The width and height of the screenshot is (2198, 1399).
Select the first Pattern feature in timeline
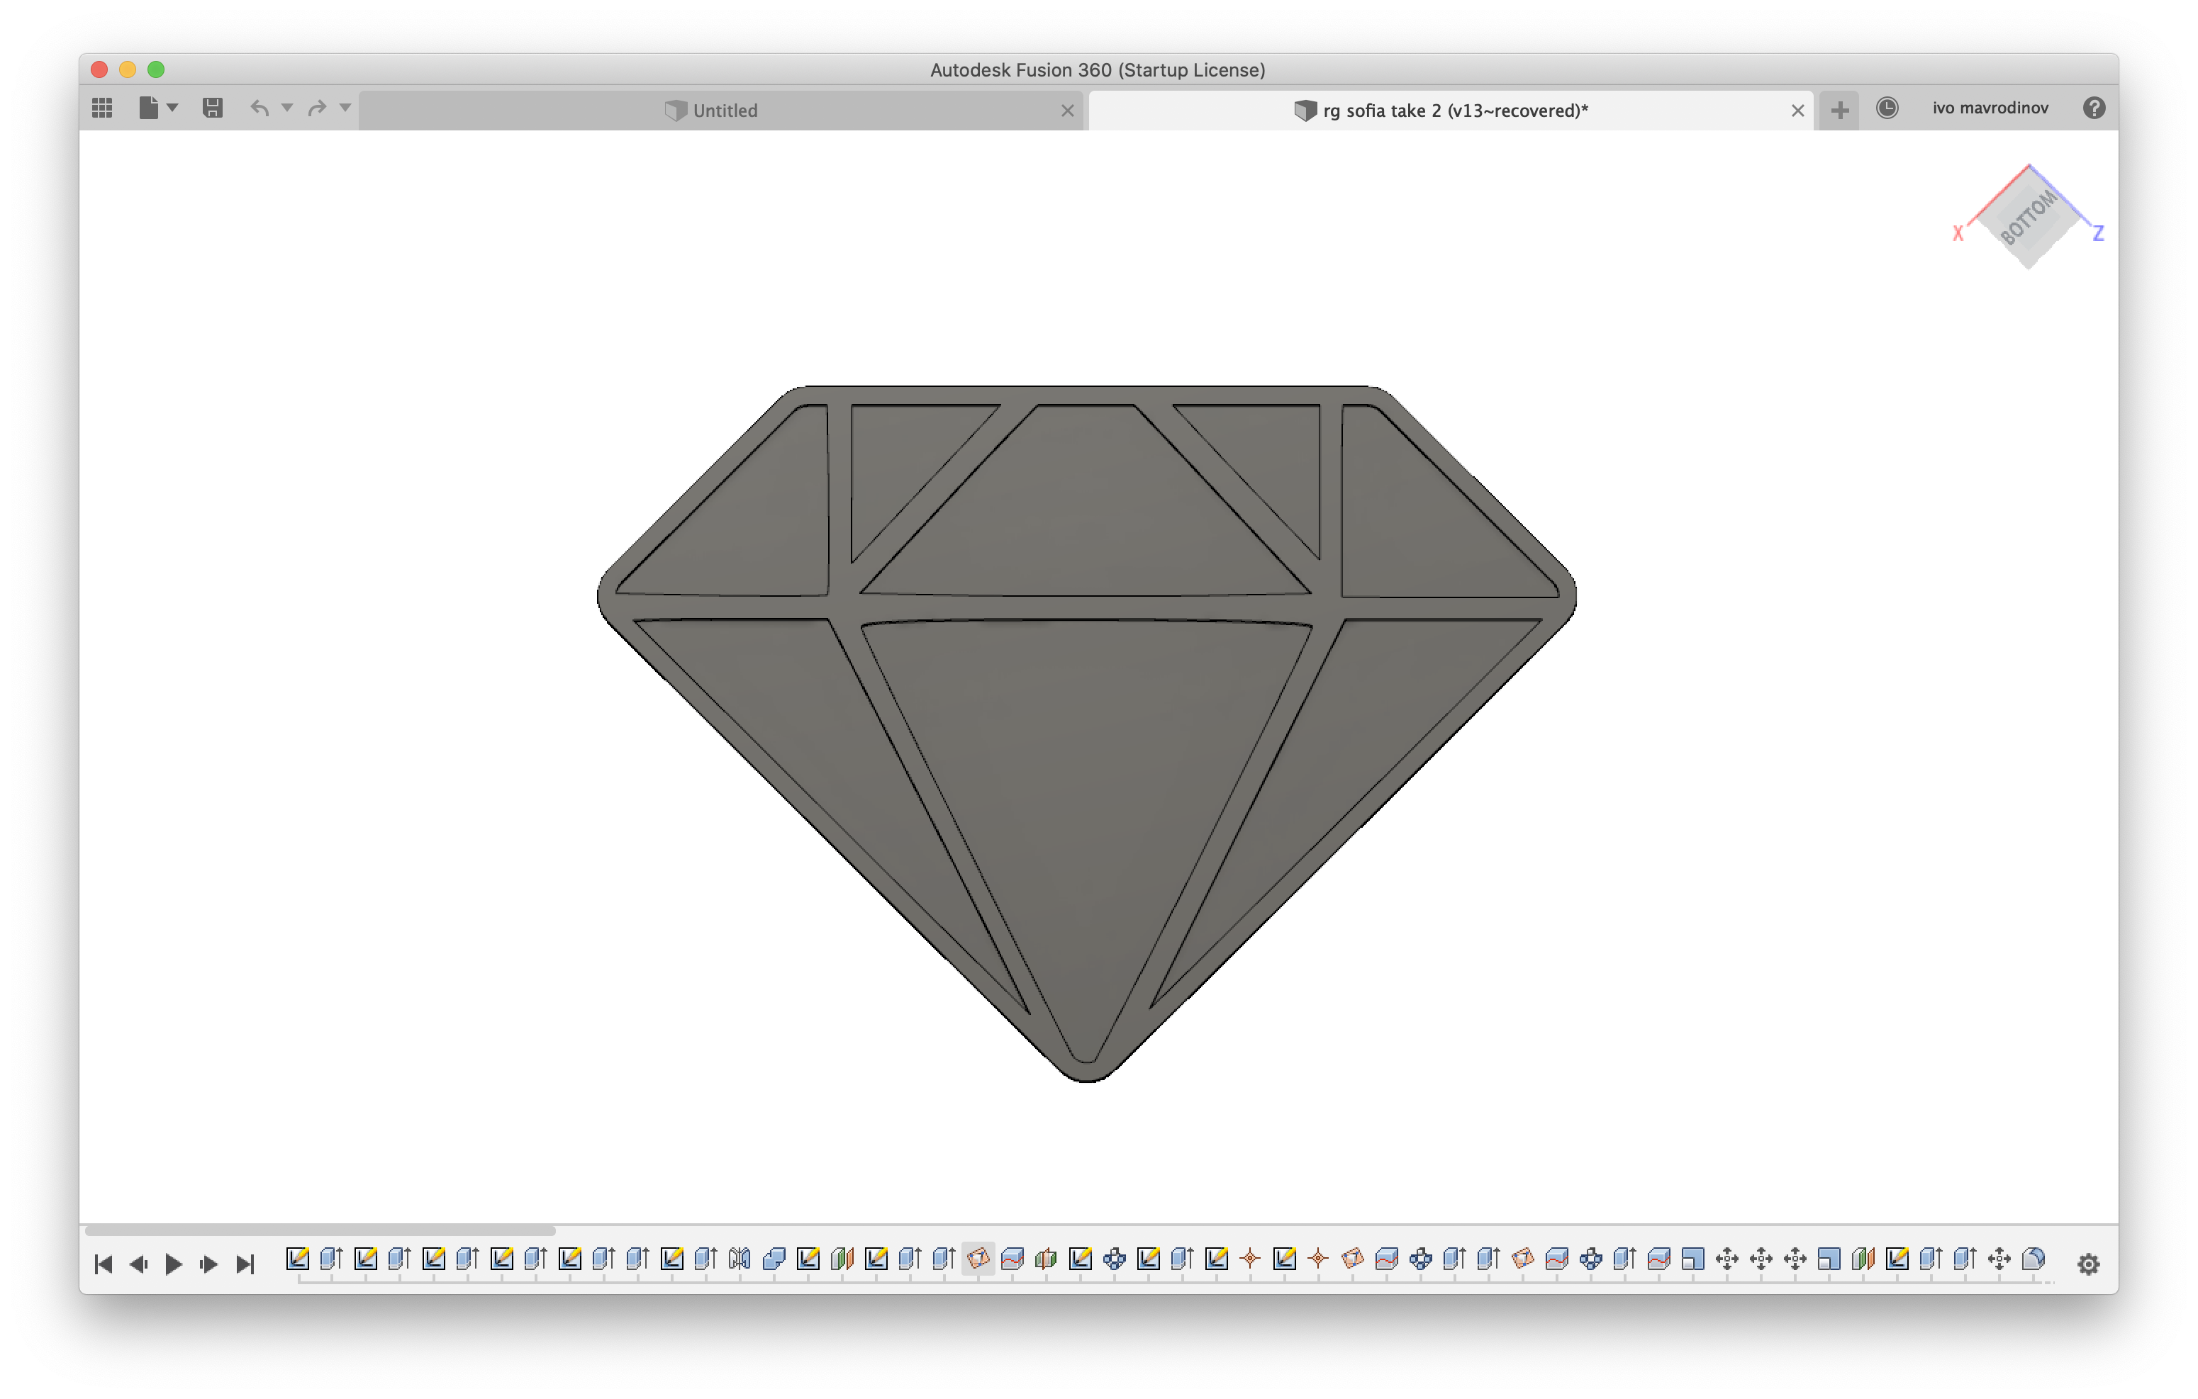coord(1114,1259)
